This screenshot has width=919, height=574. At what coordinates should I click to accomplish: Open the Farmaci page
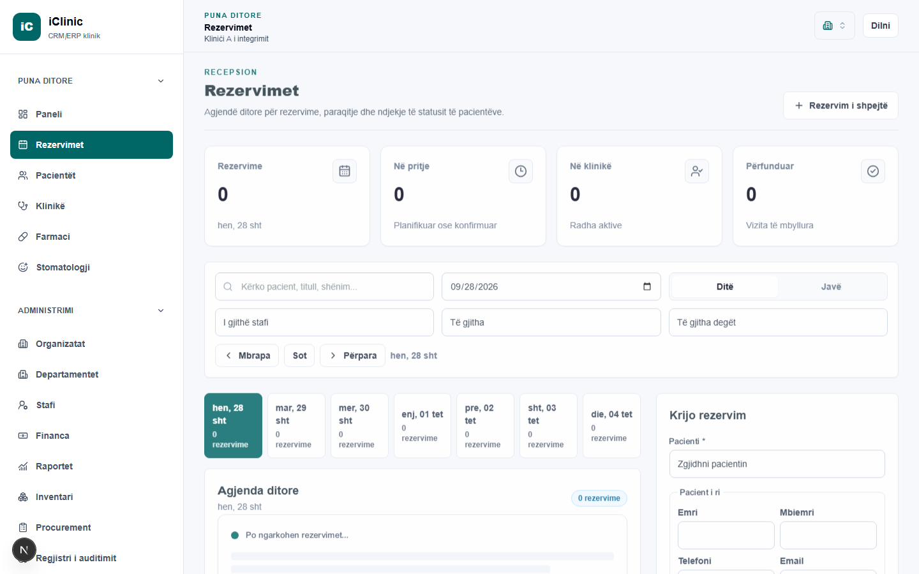(91, 237)
